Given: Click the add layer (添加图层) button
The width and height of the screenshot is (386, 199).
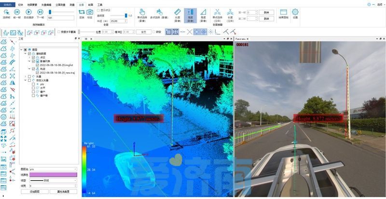Looking at the screenshot, I should click(x=35, y=191).
